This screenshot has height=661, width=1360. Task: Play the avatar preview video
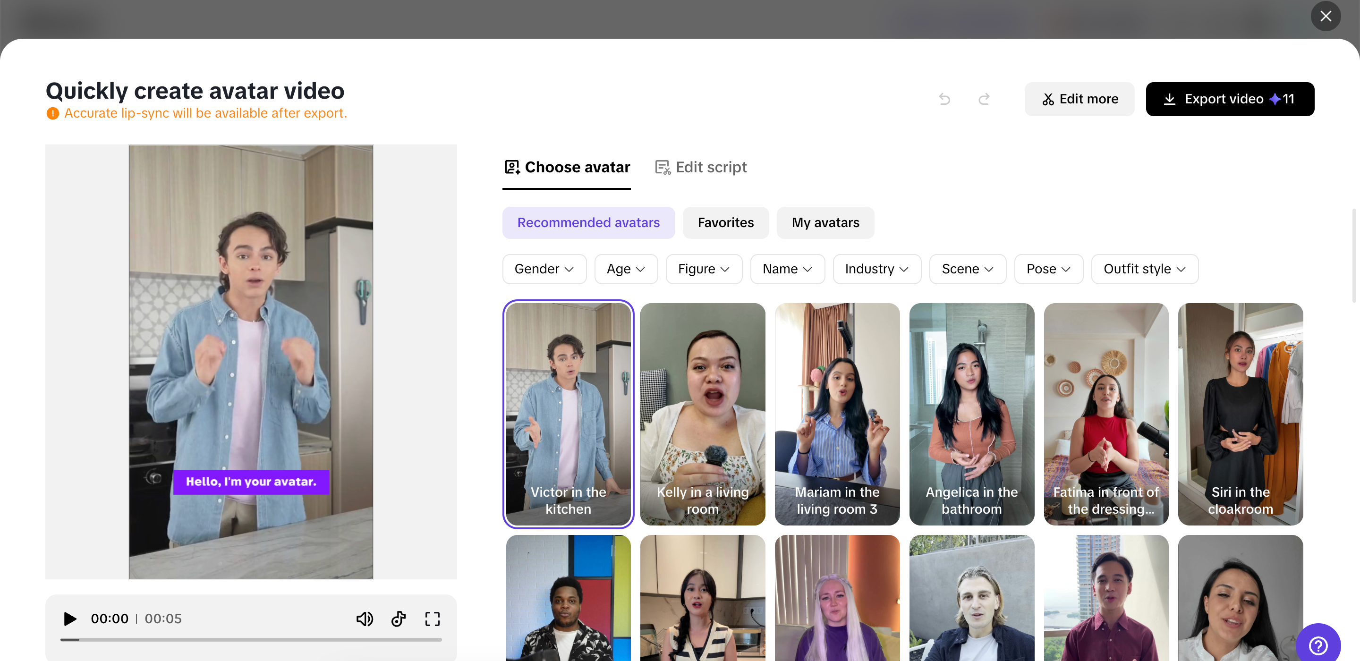click(x=69, y=619)
